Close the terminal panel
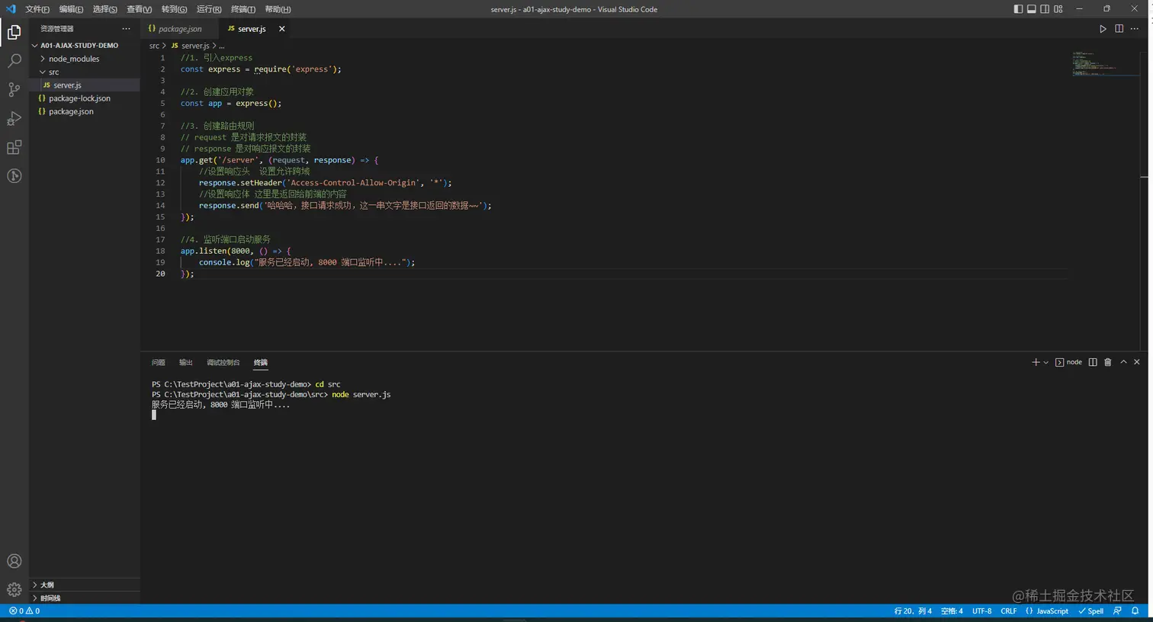Image resolution: width=1153 pixels, height=622 pixels. point(1137,362)
